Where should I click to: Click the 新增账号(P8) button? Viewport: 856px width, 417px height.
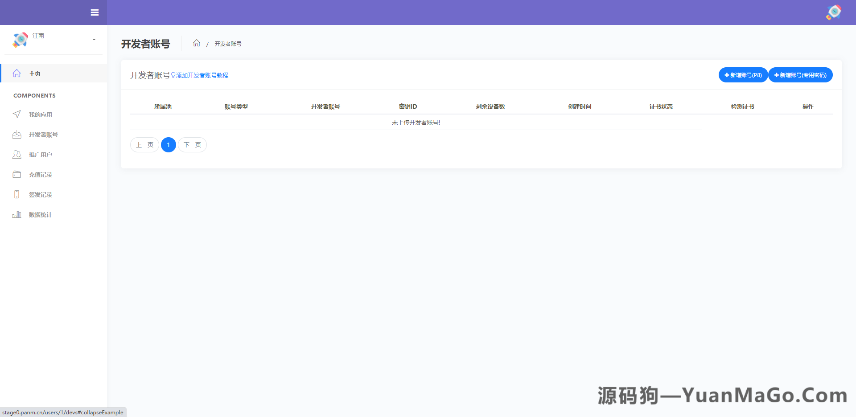[x=743, y=75]
